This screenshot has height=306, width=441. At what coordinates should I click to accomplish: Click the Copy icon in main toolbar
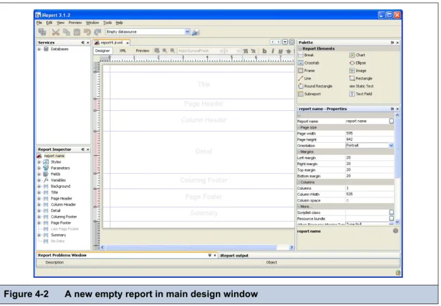pyautogui.click(x=66, y=32)
